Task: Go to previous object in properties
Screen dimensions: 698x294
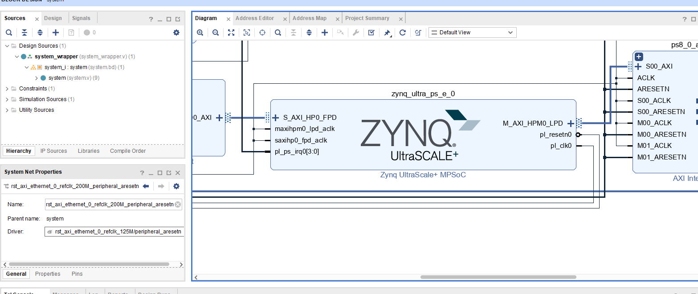Action: (146, 186)
